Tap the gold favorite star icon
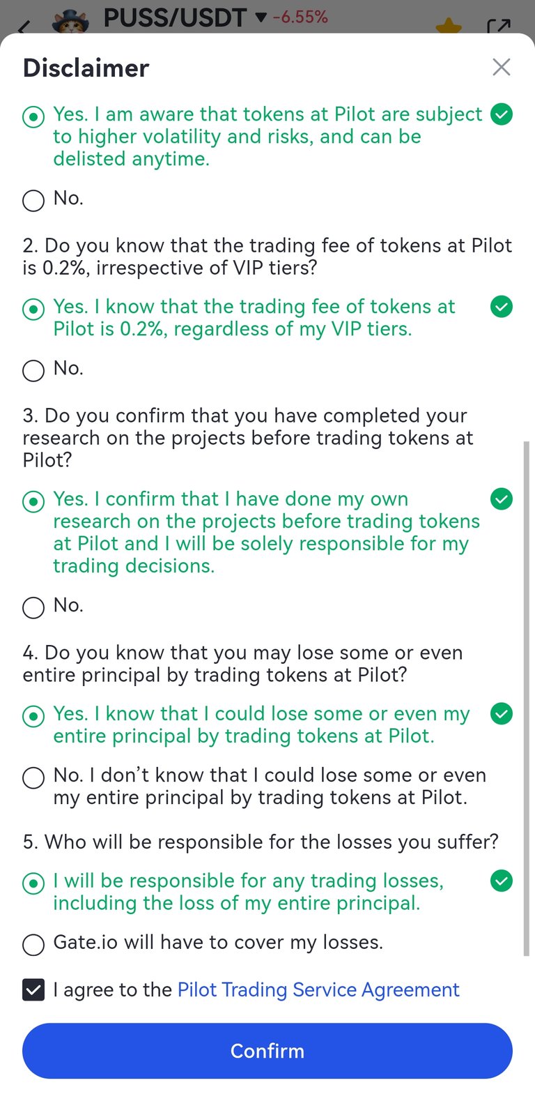The image size is (535, 1101). [x=449, y=26]
